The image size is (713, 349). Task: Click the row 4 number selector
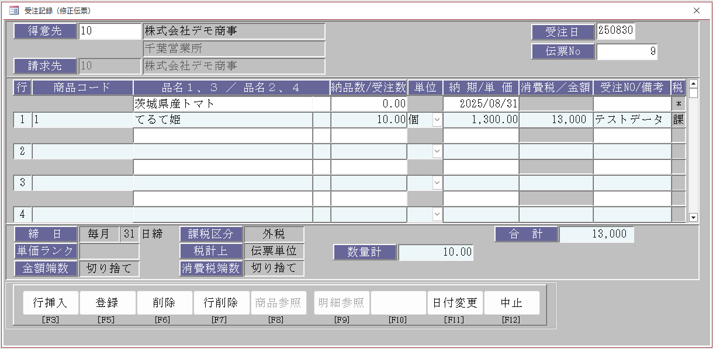(22, 214)
